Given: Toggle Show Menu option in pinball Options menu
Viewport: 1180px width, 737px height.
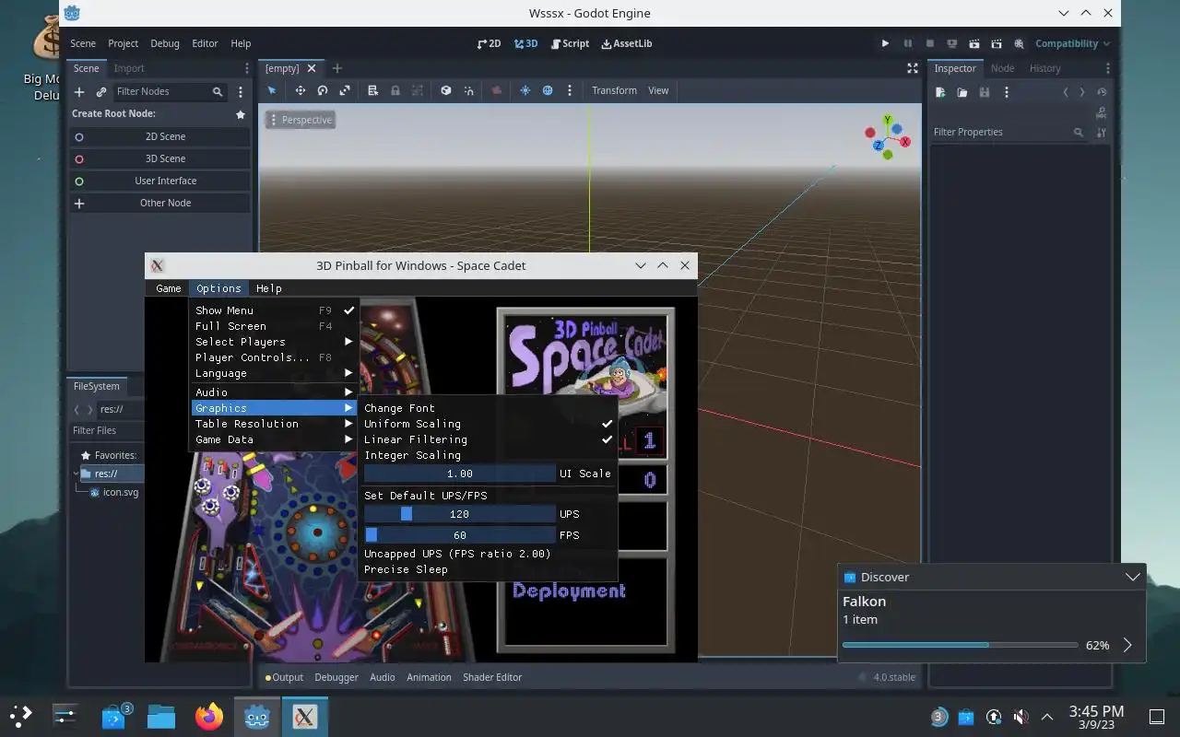Looking at the screenshot, I should [274, 310].
